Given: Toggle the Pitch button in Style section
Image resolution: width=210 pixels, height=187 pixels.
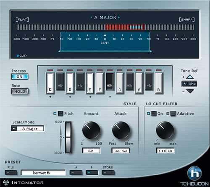Looking at the screenshot, I should (x=60, y=114).
